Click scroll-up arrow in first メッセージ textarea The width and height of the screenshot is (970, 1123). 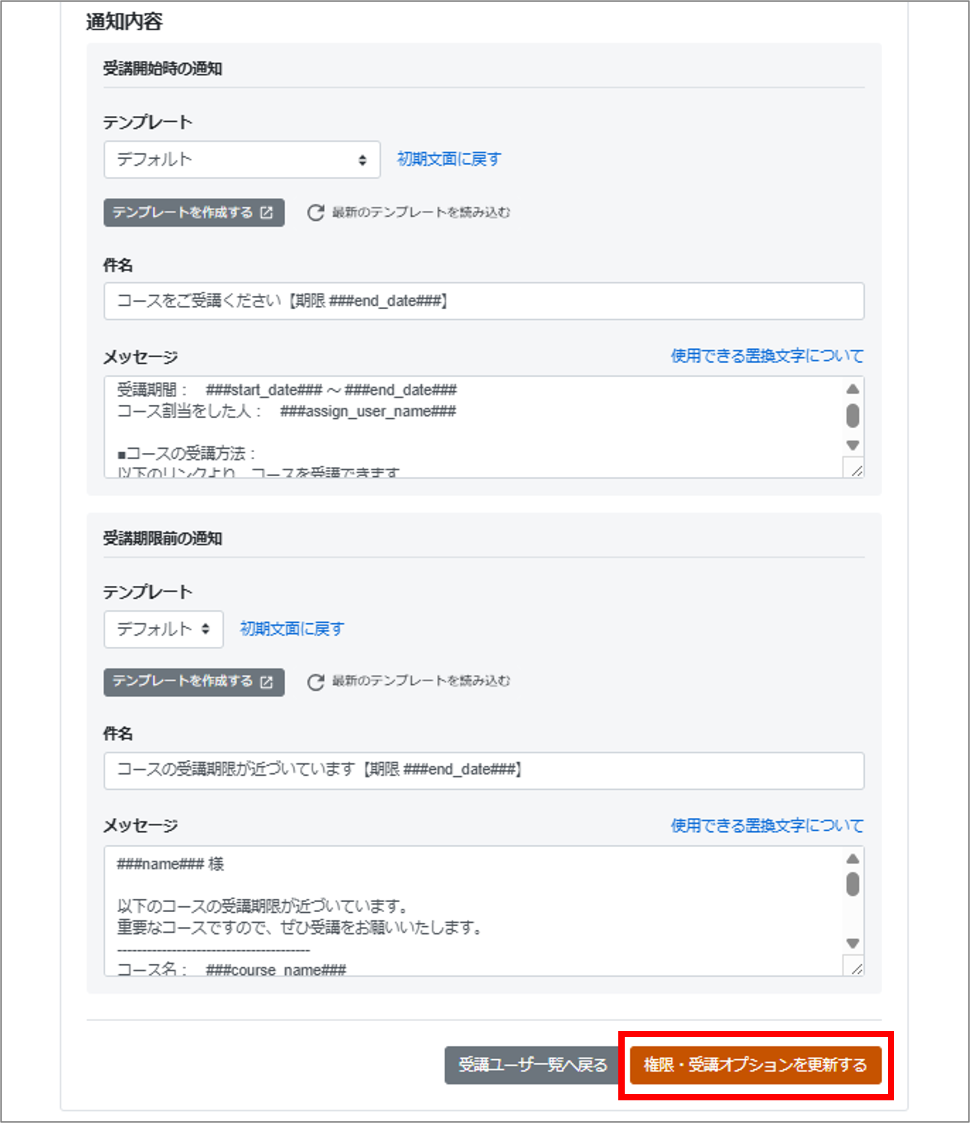(x=852, y=389)
